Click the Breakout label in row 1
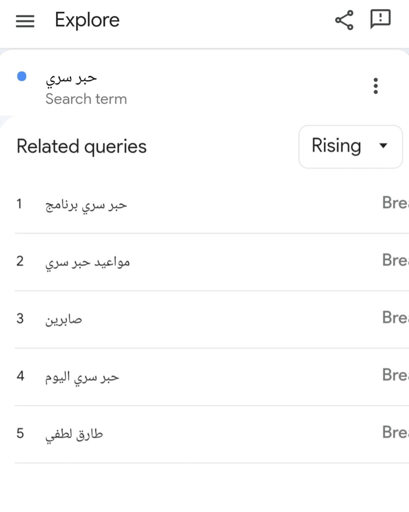 [395, 203]
